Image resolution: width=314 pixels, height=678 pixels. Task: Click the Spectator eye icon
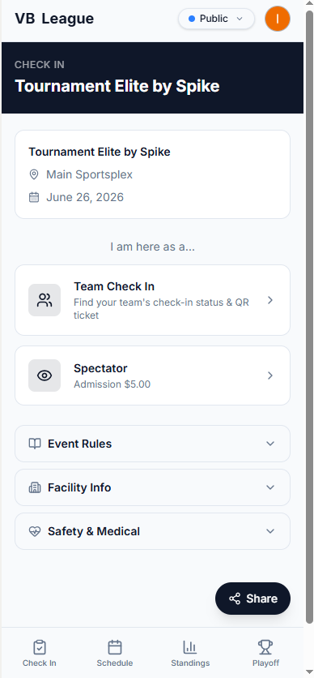45,375
